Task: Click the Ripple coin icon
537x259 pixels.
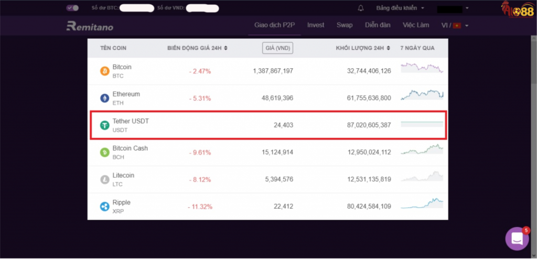Action: (x=105, y=207)
